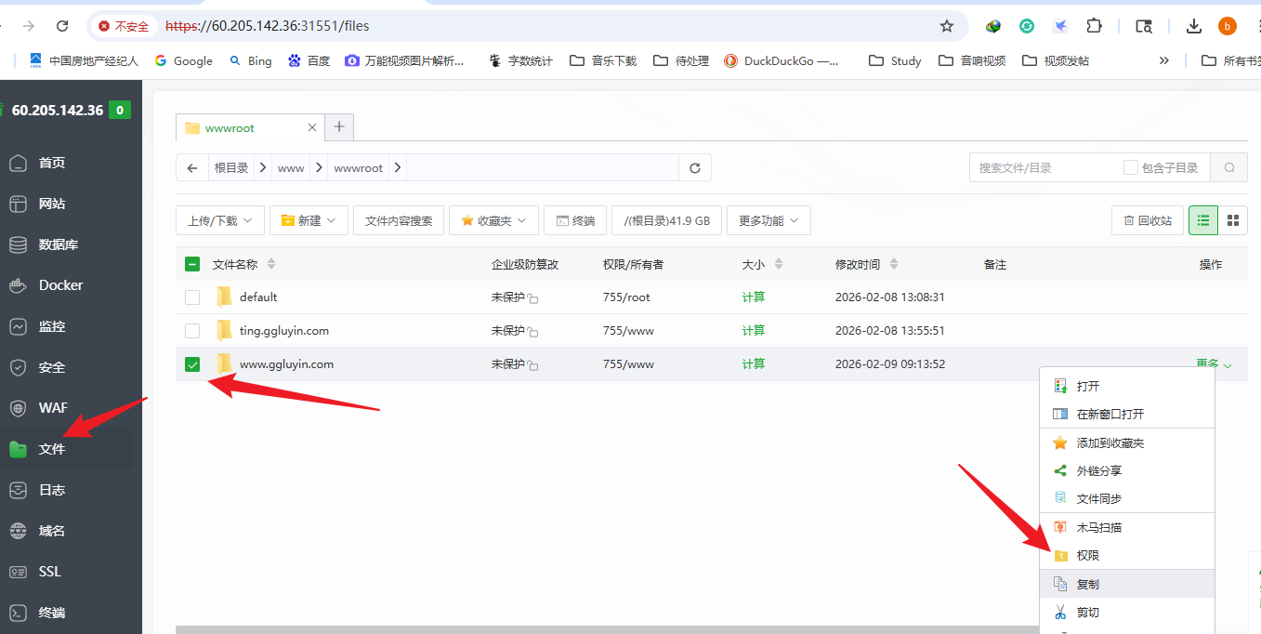The width and height of the screenshot is (1261, 634).
Task: Switch file view to grid mode
Action: click(x=1233, y=220)
